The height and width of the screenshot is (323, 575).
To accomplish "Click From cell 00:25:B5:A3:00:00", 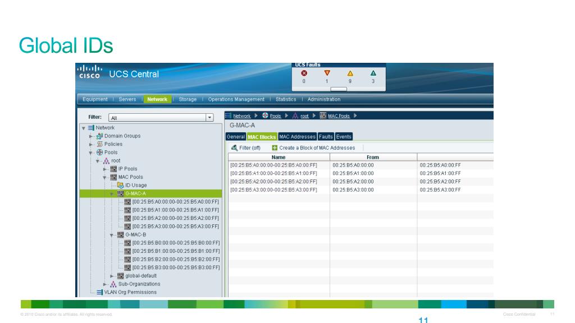I will (353, 190).
